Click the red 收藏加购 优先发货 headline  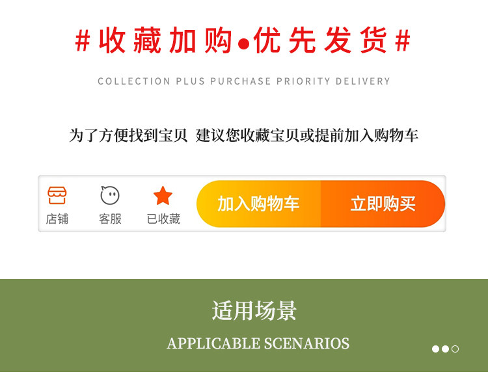tap(243, 40)
